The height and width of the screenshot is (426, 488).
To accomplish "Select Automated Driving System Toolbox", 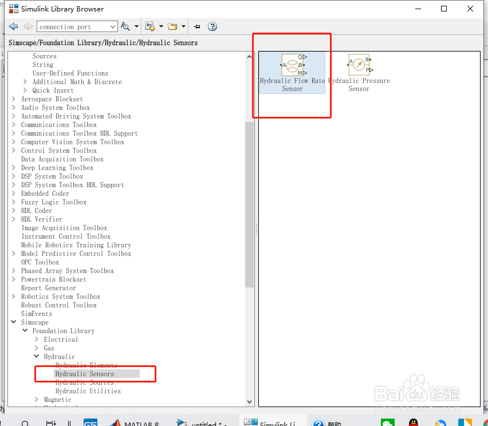I will pos(76,116).
